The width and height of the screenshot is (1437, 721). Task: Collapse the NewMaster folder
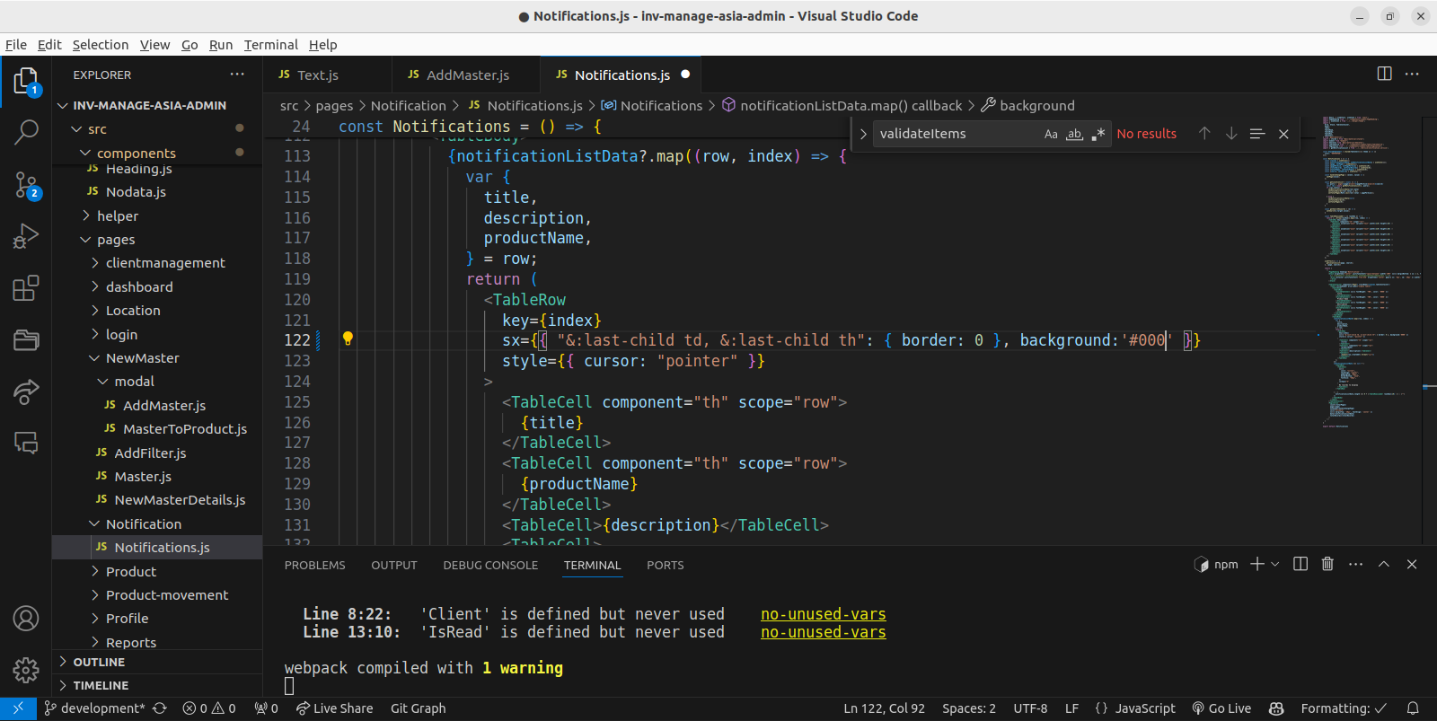[142, 358]
